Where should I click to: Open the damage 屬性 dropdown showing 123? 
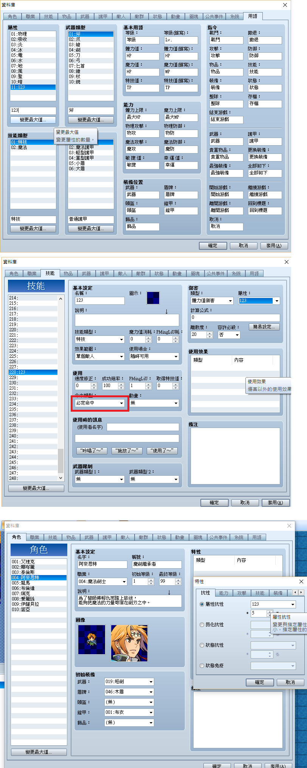tap(259, 301)
